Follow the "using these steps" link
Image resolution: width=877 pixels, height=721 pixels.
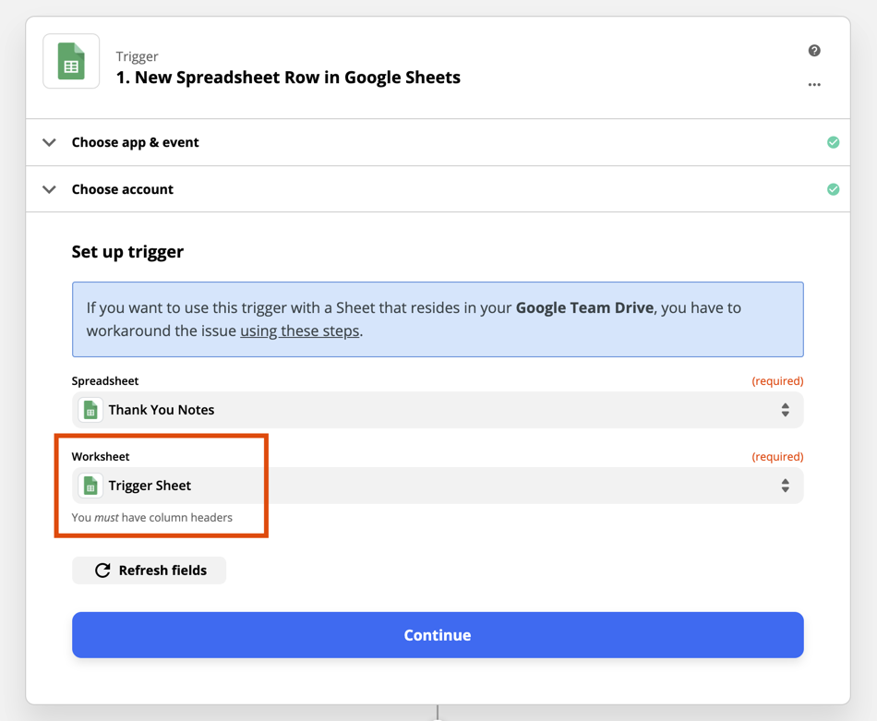click(x=299, y=330)
